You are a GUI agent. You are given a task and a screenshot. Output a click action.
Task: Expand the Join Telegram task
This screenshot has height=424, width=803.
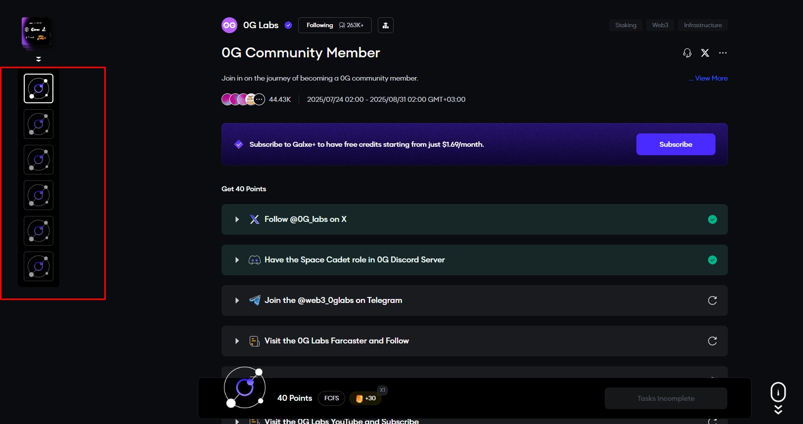click(x=237, y=300)
